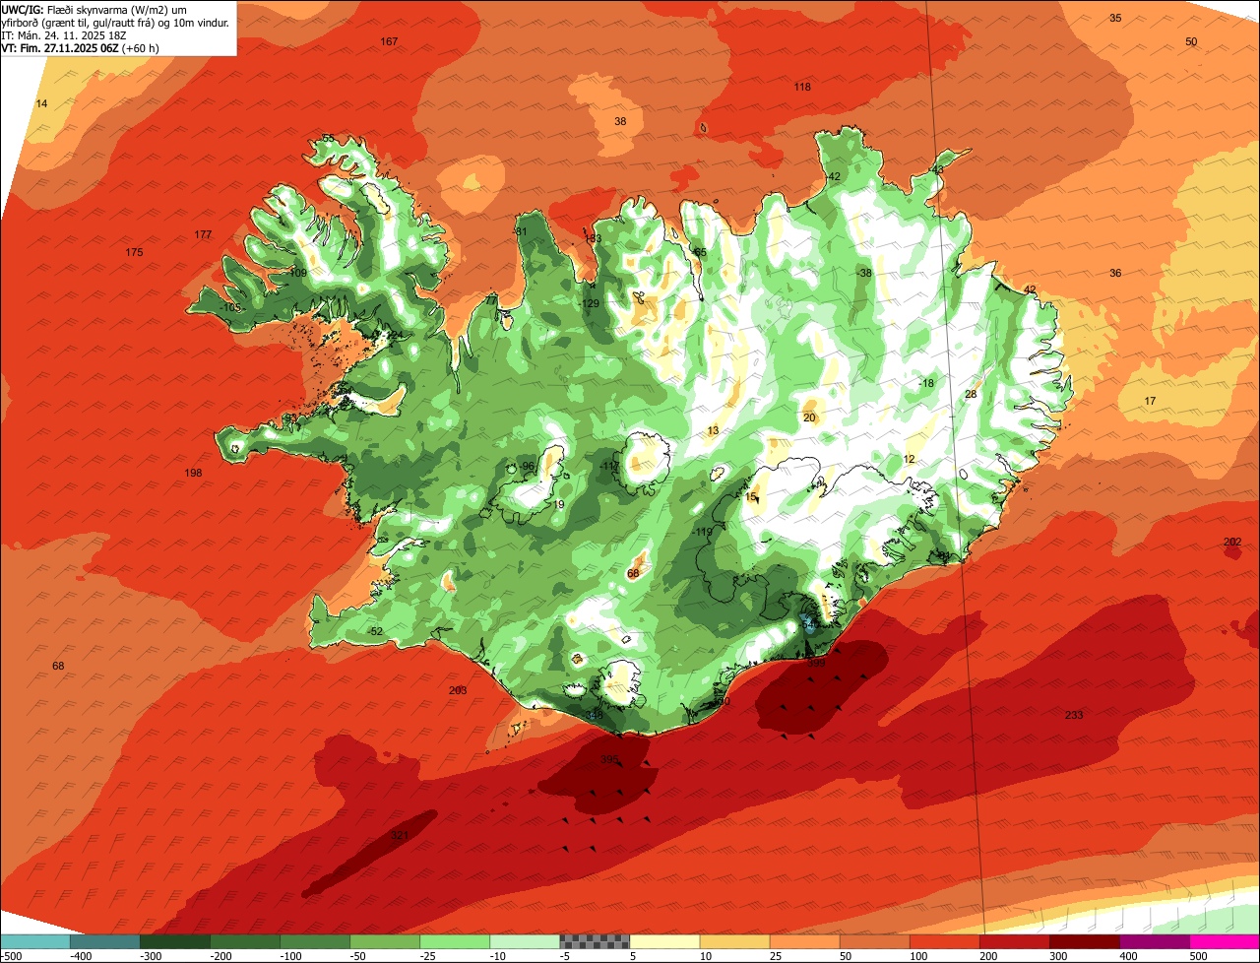Click the 177 value beside the Westfjords
This screenshot has width=1260, height=963.
click(x=203, y=234)
